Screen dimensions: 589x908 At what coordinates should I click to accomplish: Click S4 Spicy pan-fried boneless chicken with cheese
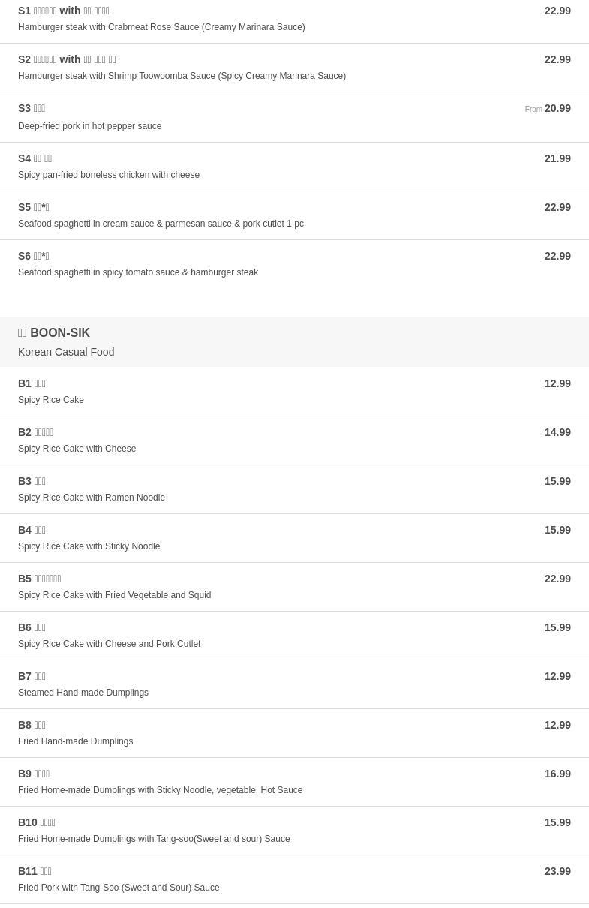click(294, 167)
